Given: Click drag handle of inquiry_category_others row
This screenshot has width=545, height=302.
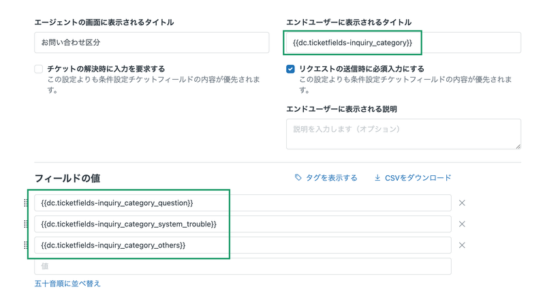Looking at the screenshot, I should (26, 245).
